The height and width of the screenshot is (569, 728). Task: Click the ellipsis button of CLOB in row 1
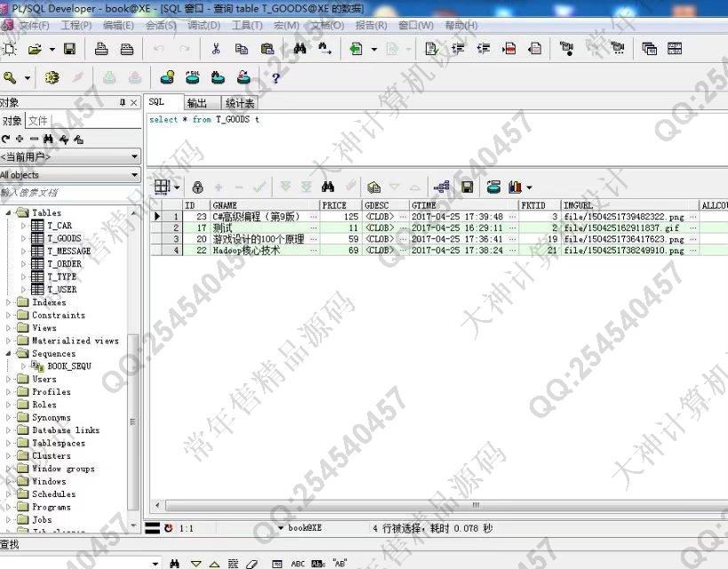402,216
